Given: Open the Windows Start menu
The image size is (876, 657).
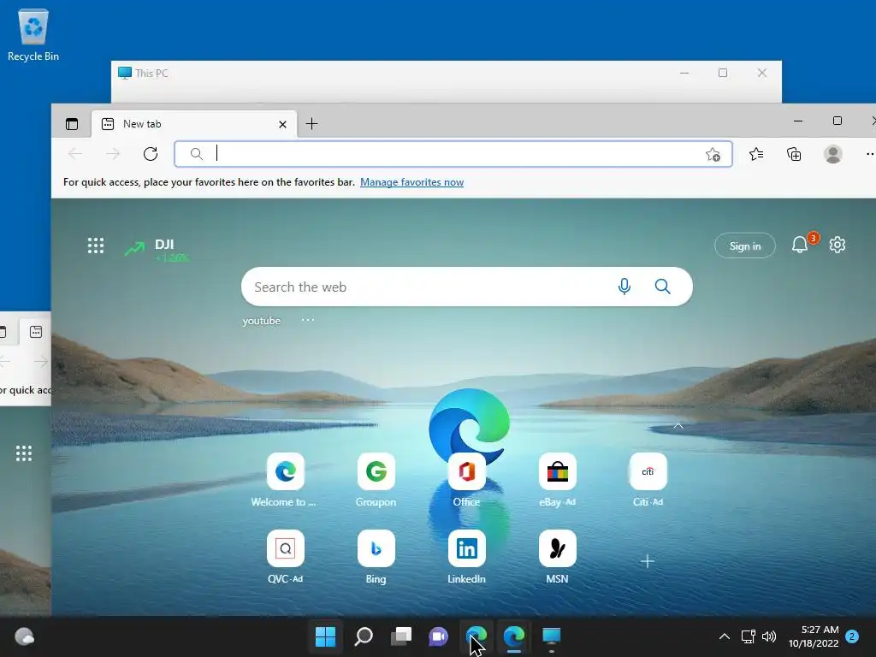Looking at the screenshot, I should (x=325, y=636).
